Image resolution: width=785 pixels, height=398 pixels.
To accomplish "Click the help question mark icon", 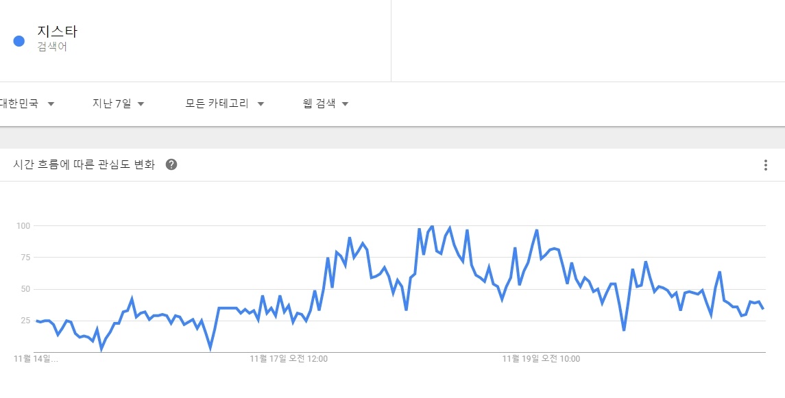I will 171,165.
